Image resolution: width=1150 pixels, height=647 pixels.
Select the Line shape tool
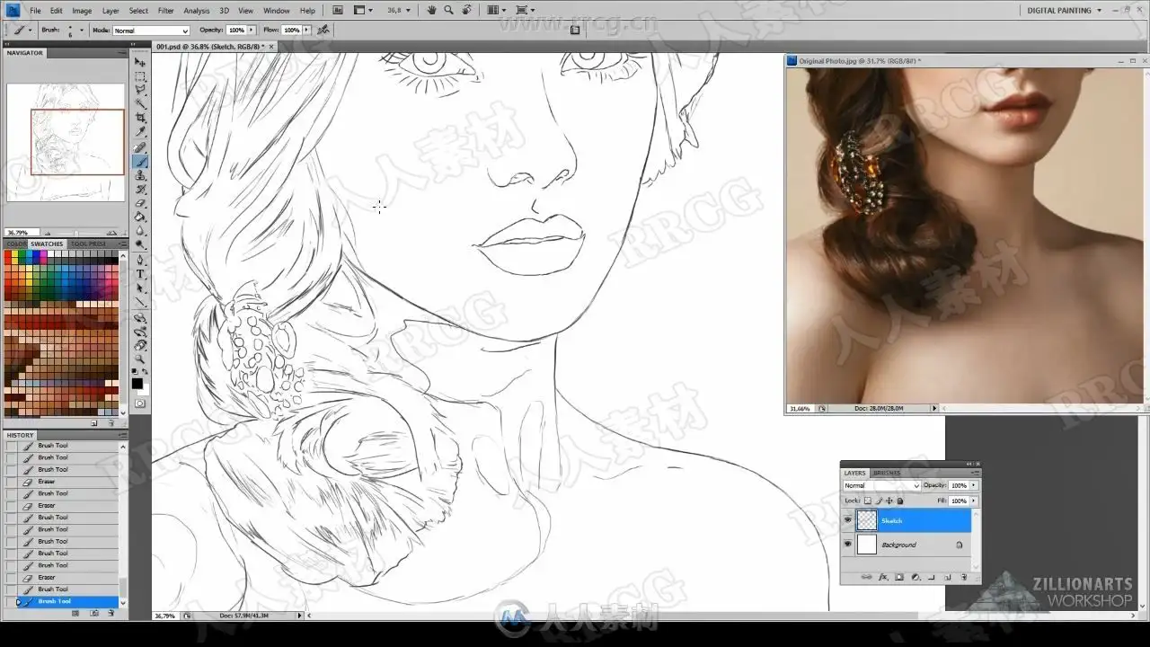pyautogui.click(x=141, y=302)
